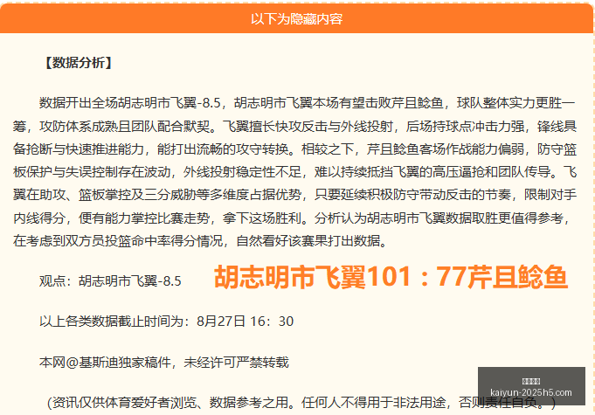Select the '【数据分析】' heading

click(78, 63)
